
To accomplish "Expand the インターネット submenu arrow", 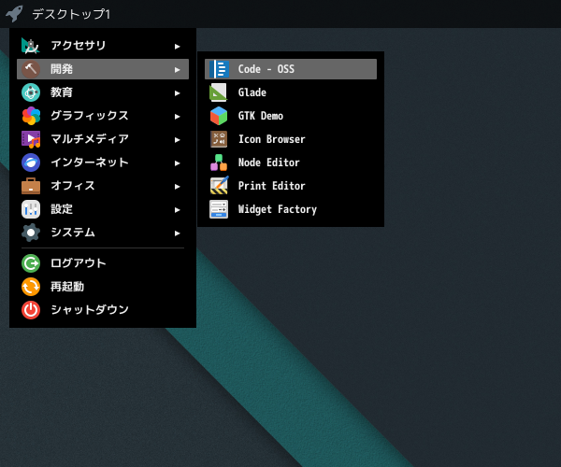I will (x=177, y=163).
